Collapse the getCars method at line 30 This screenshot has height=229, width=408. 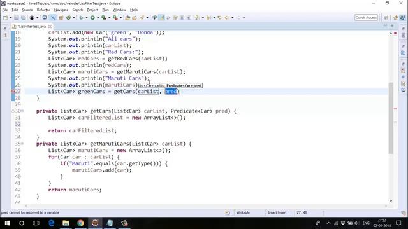tap(22, 111)
